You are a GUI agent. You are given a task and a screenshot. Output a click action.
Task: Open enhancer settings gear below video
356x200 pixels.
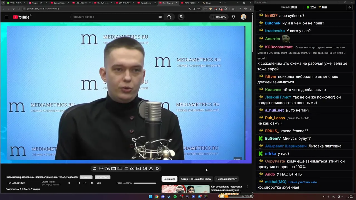[157, 168]
